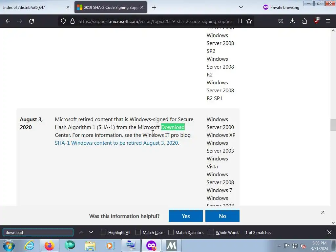Click the scrollbar down arrow
Image resolution: width=336 pixels, height=252 pixels.
(333, 223)
